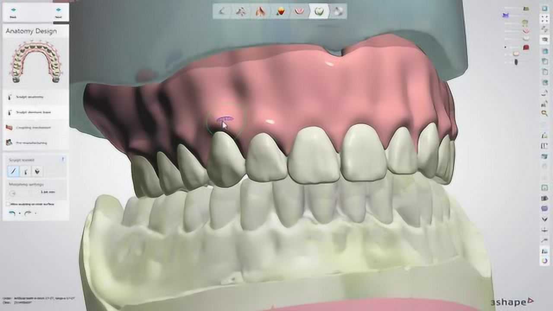The width and height of the screenshot is (553, 311).
Task: Open the Sculpt denture base step
Action: click(x=33, y=112)
